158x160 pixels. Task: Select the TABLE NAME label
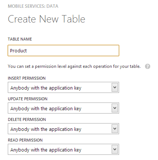click(x=20, y=39)
